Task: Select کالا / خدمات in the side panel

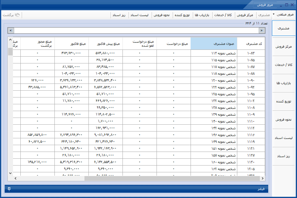Action: 284,65
